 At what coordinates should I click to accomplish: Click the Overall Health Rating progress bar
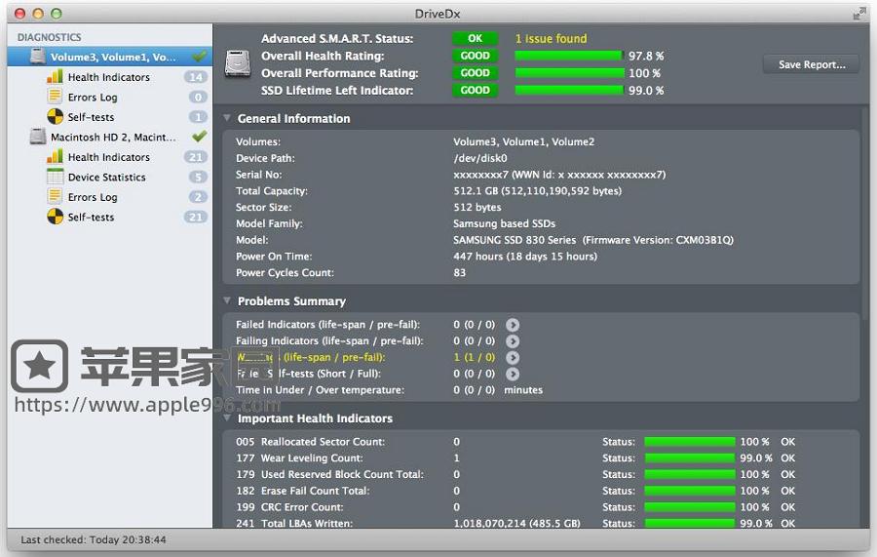tap(569, 56)
